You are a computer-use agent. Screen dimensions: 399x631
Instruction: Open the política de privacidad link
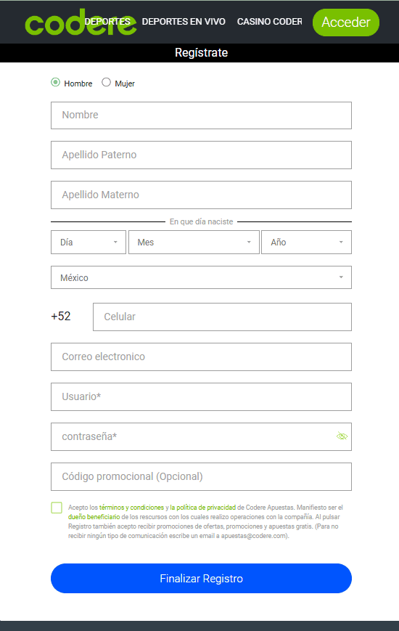point(202,508)
